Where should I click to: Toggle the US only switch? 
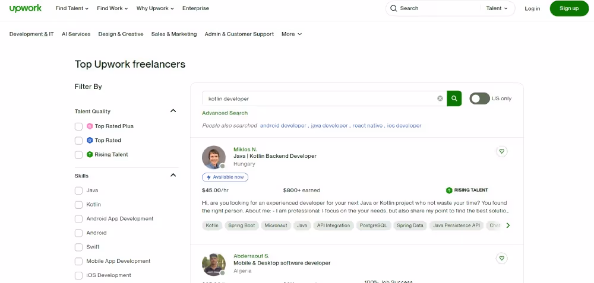[x=479, y=98]
